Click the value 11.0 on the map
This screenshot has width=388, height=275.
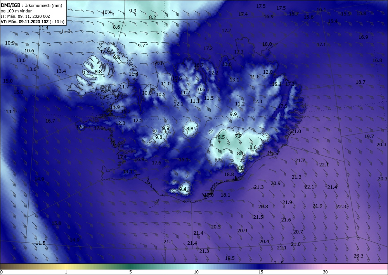coord(166,84)
